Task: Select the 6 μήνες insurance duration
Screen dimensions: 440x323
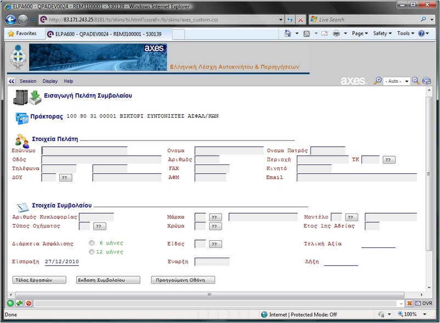Action: click(x=92, y=243)
